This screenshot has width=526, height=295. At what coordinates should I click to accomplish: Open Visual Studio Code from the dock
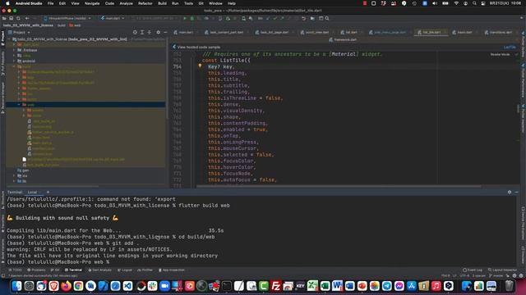click(128, 286)
